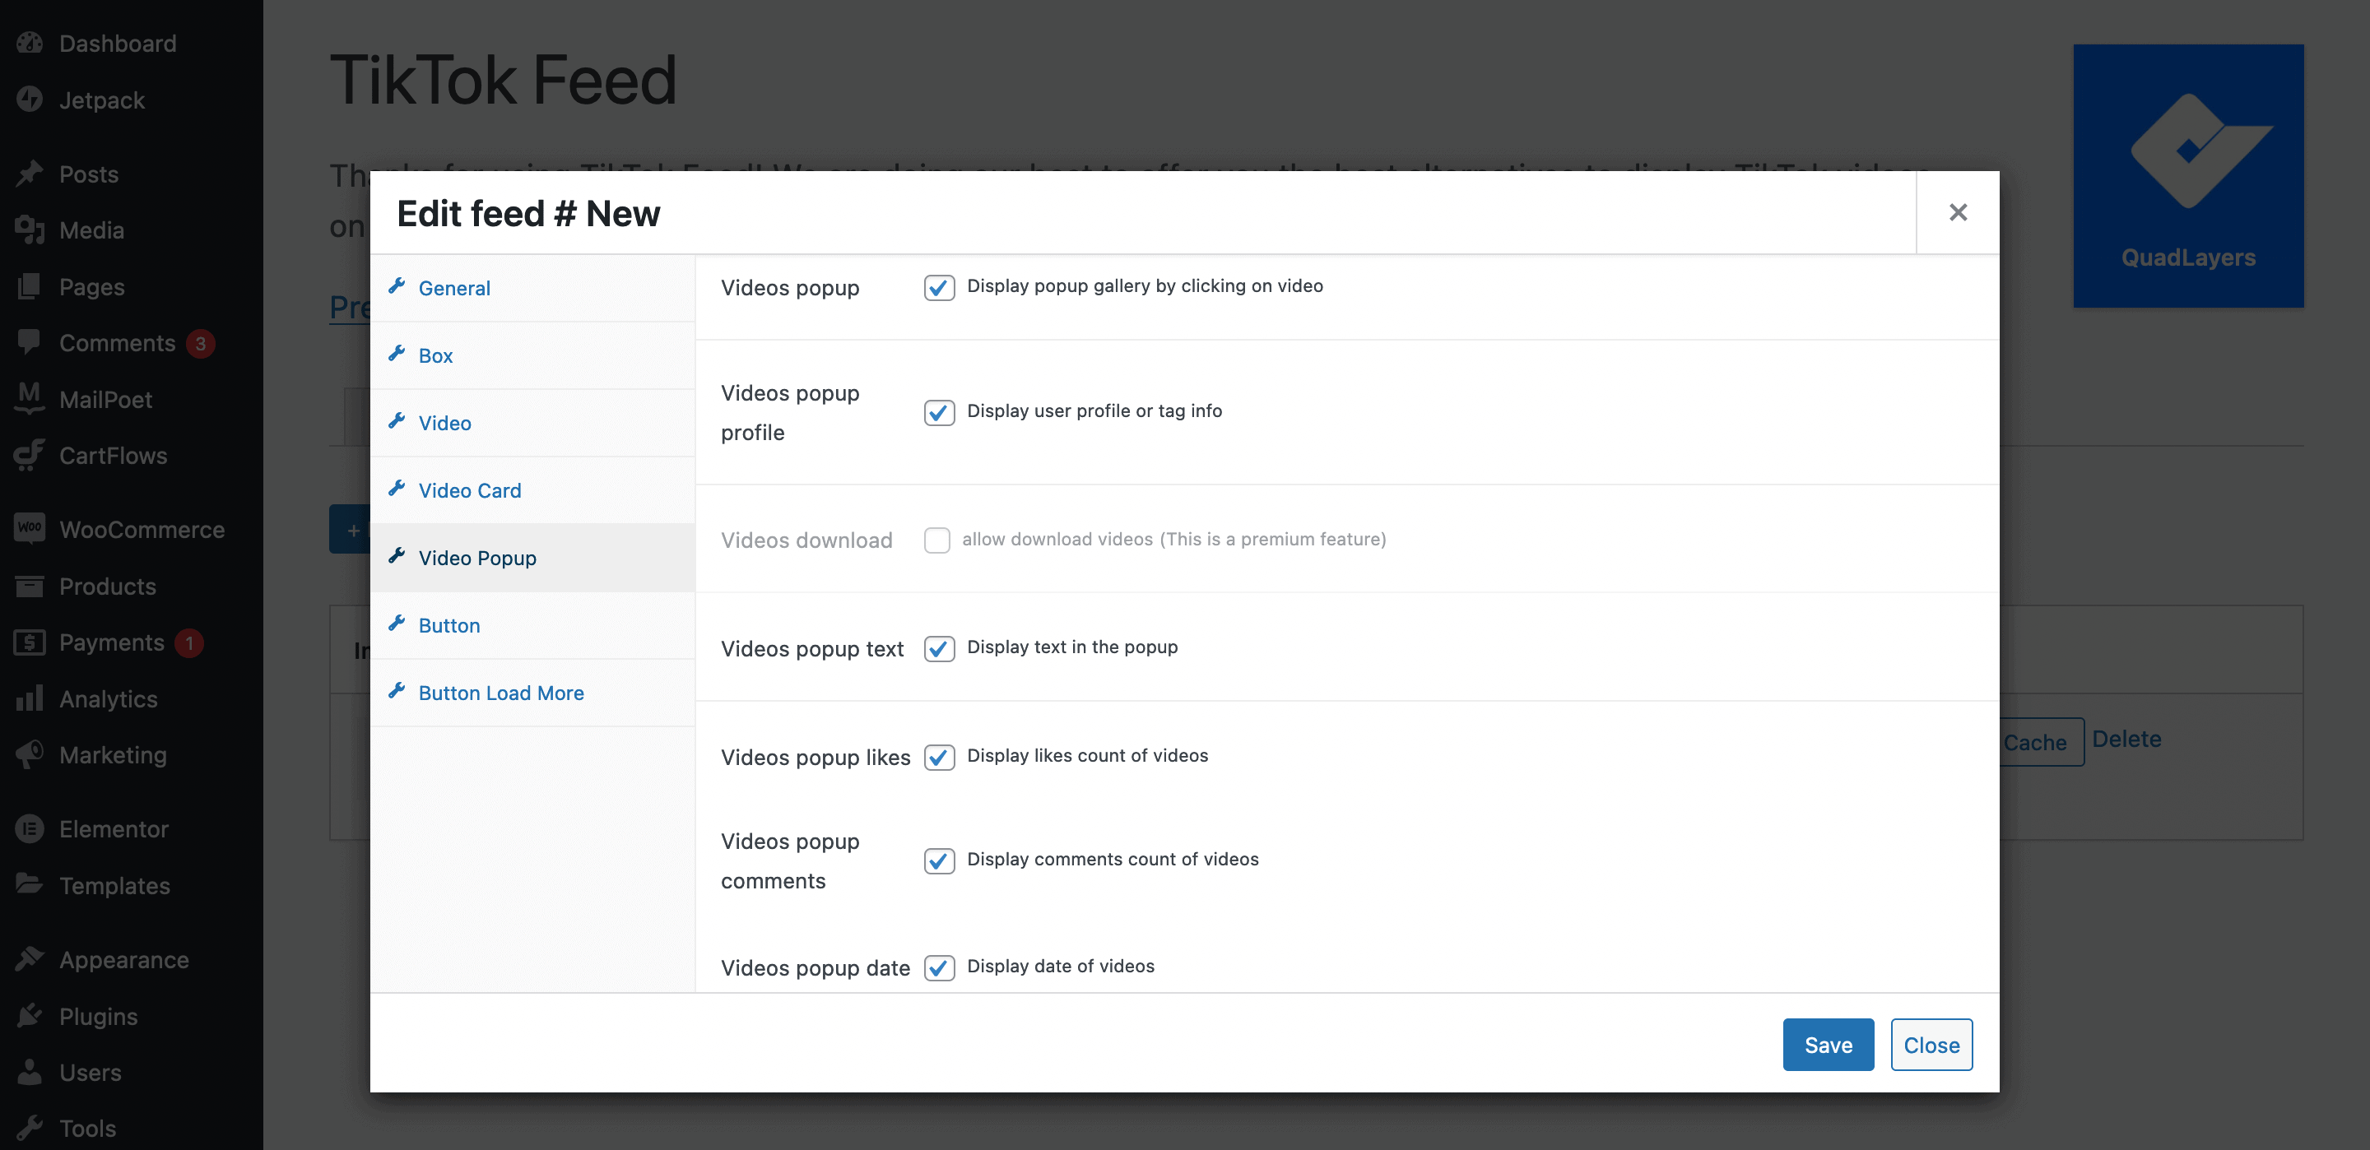2370x1150 pixels.
Task: Click the CartFlows icon in sidebar
Action: click(x=29, y=453)
